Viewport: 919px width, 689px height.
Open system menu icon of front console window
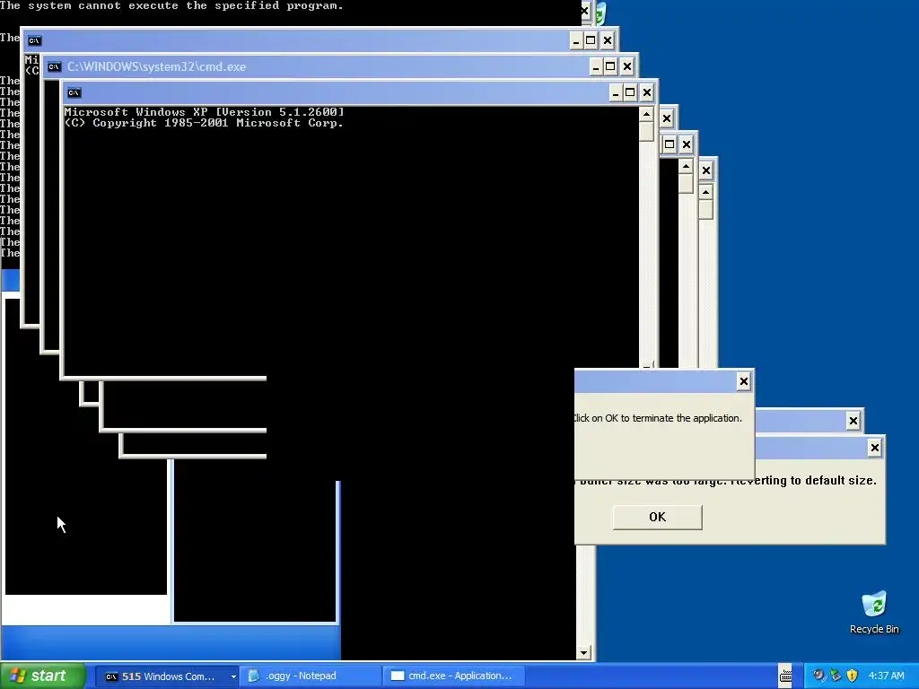[74, 92]
